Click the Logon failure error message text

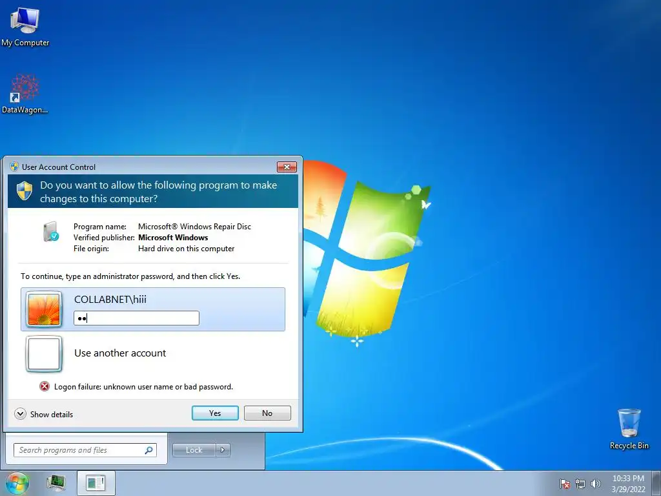point(143,387)
